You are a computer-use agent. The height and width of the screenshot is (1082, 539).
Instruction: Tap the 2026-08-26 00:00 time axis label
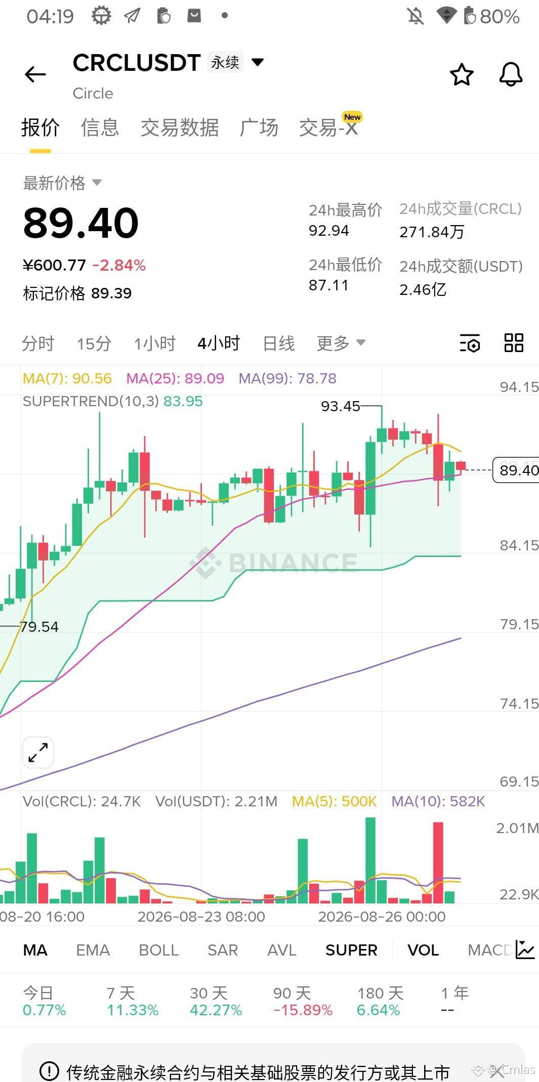(382, 917)
